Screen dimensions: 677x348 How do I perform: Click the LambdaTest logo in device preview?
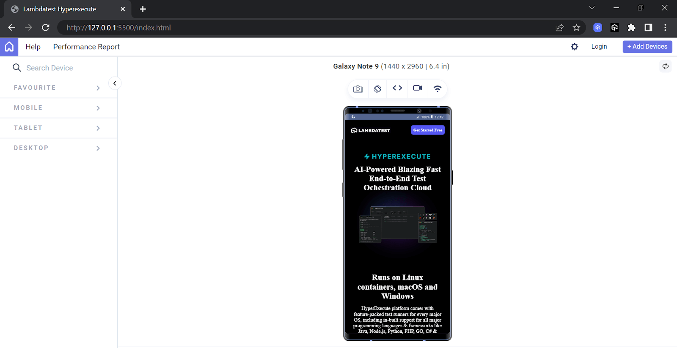(x=371, y=130)
